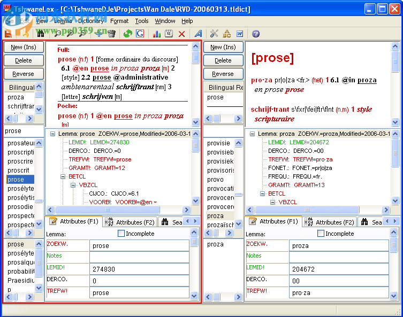Tick the left pane Incomplete checkbox
The width and height of the screenshot is (403, 317).
click(x=121, y=234)
